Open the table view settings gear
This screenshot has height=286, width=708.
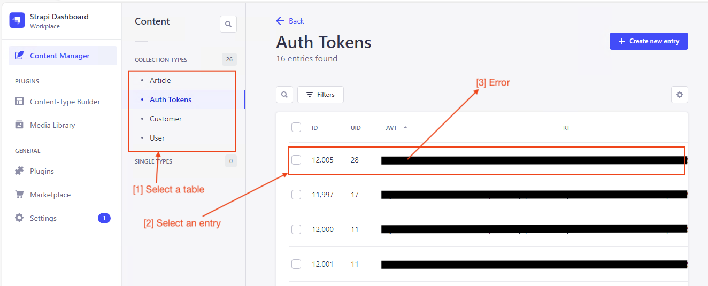point(679,95)
